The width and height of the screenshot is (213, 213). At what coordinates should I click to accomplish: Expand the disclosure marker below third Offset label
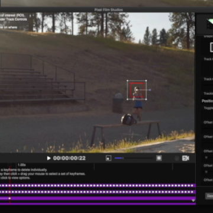pos(206,157)
